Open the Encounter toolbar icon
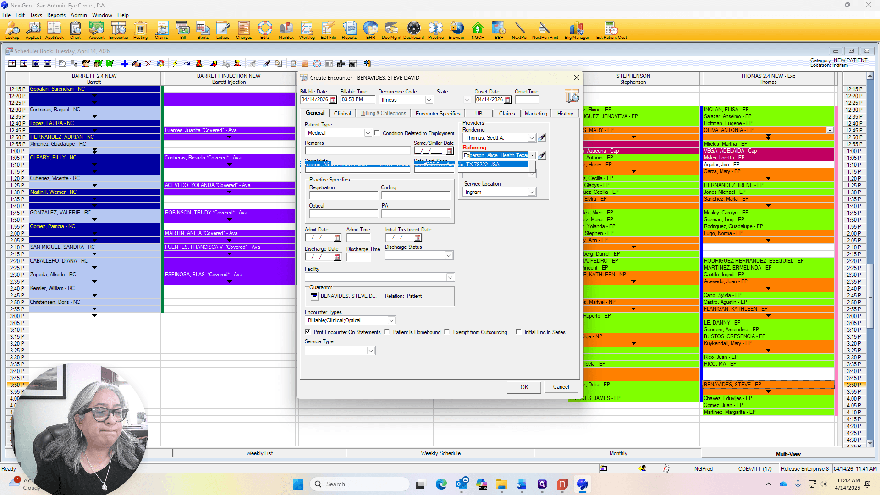 pyautogui.click(x=118, y=30)
